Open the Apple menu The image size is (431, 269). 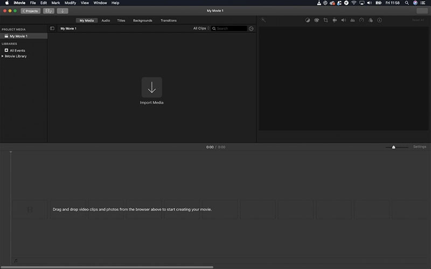tap(7, 3)
